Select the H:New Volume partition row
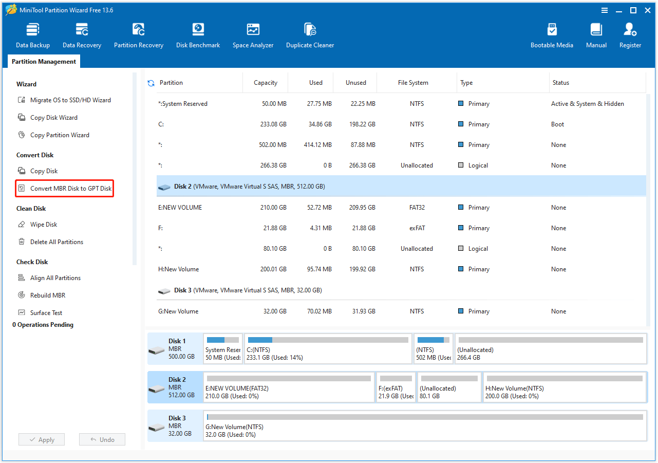 (x=401, y=269)
